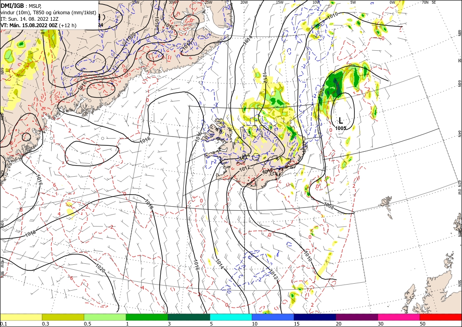Viewport: 462px width, 327px height.
Task: Click the legend value '30'
Action: tap(381, 324)
